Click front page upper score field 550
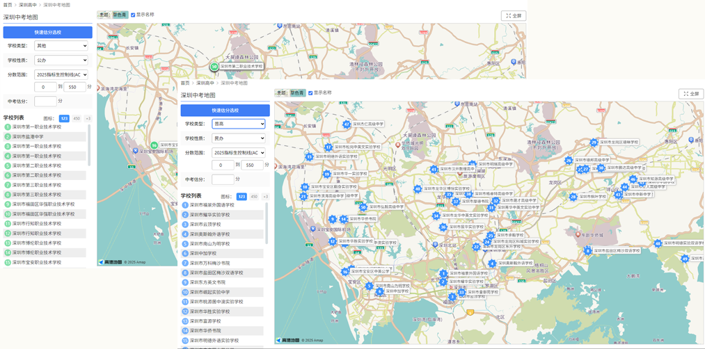 coord(253,165)
